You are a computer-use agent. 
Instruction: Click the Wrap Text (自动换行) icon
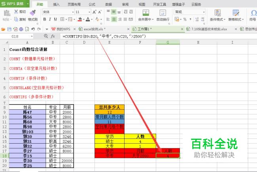click(163, 13)
